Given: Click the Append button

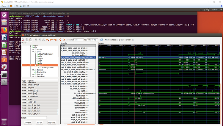Looking at the screenshot, I should pos(28,123).
